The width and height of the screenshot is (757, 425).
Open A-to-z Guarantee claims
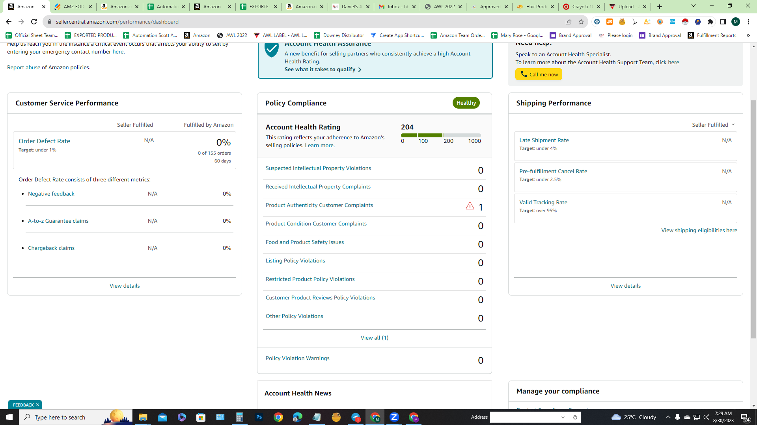[x=58, y=221]
